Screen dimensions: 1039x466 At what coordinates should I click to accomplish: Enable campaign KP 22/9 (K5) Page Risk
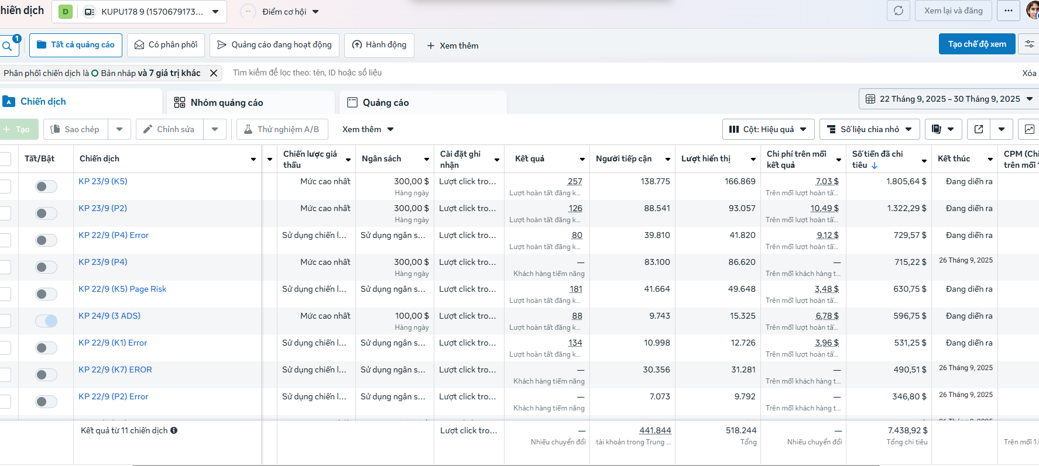[46, 294]
